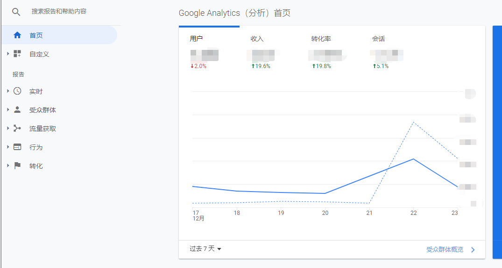Image resolution: width=502 pixels, height=268 pixels.
Task: Click the 17 12月 axis label
Action: coord(198,216)
